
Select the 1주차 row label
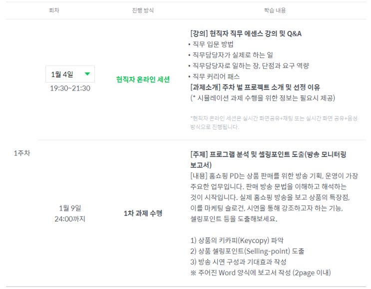coord(22,153)
